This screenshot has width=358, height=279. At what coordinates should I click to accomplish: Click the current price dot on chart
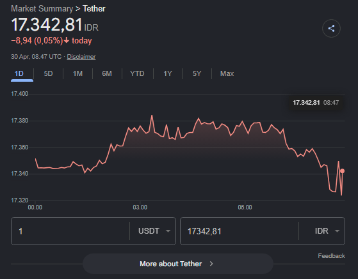tap(342, 171)
